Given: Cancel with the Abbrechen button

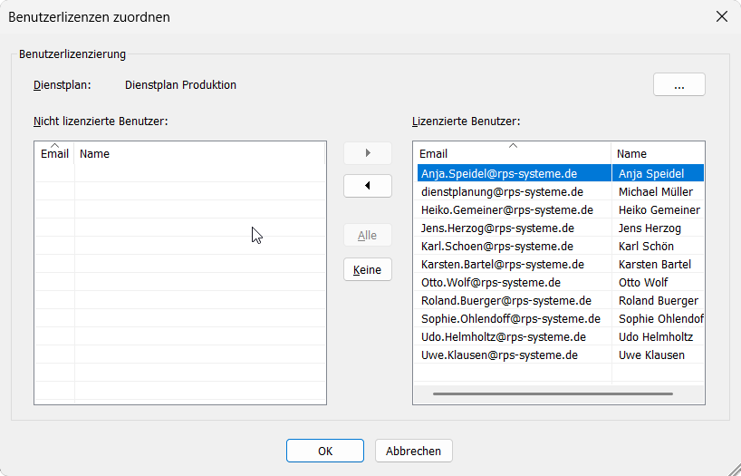Looking at the screenshot, I should click(x=413, y=451).
